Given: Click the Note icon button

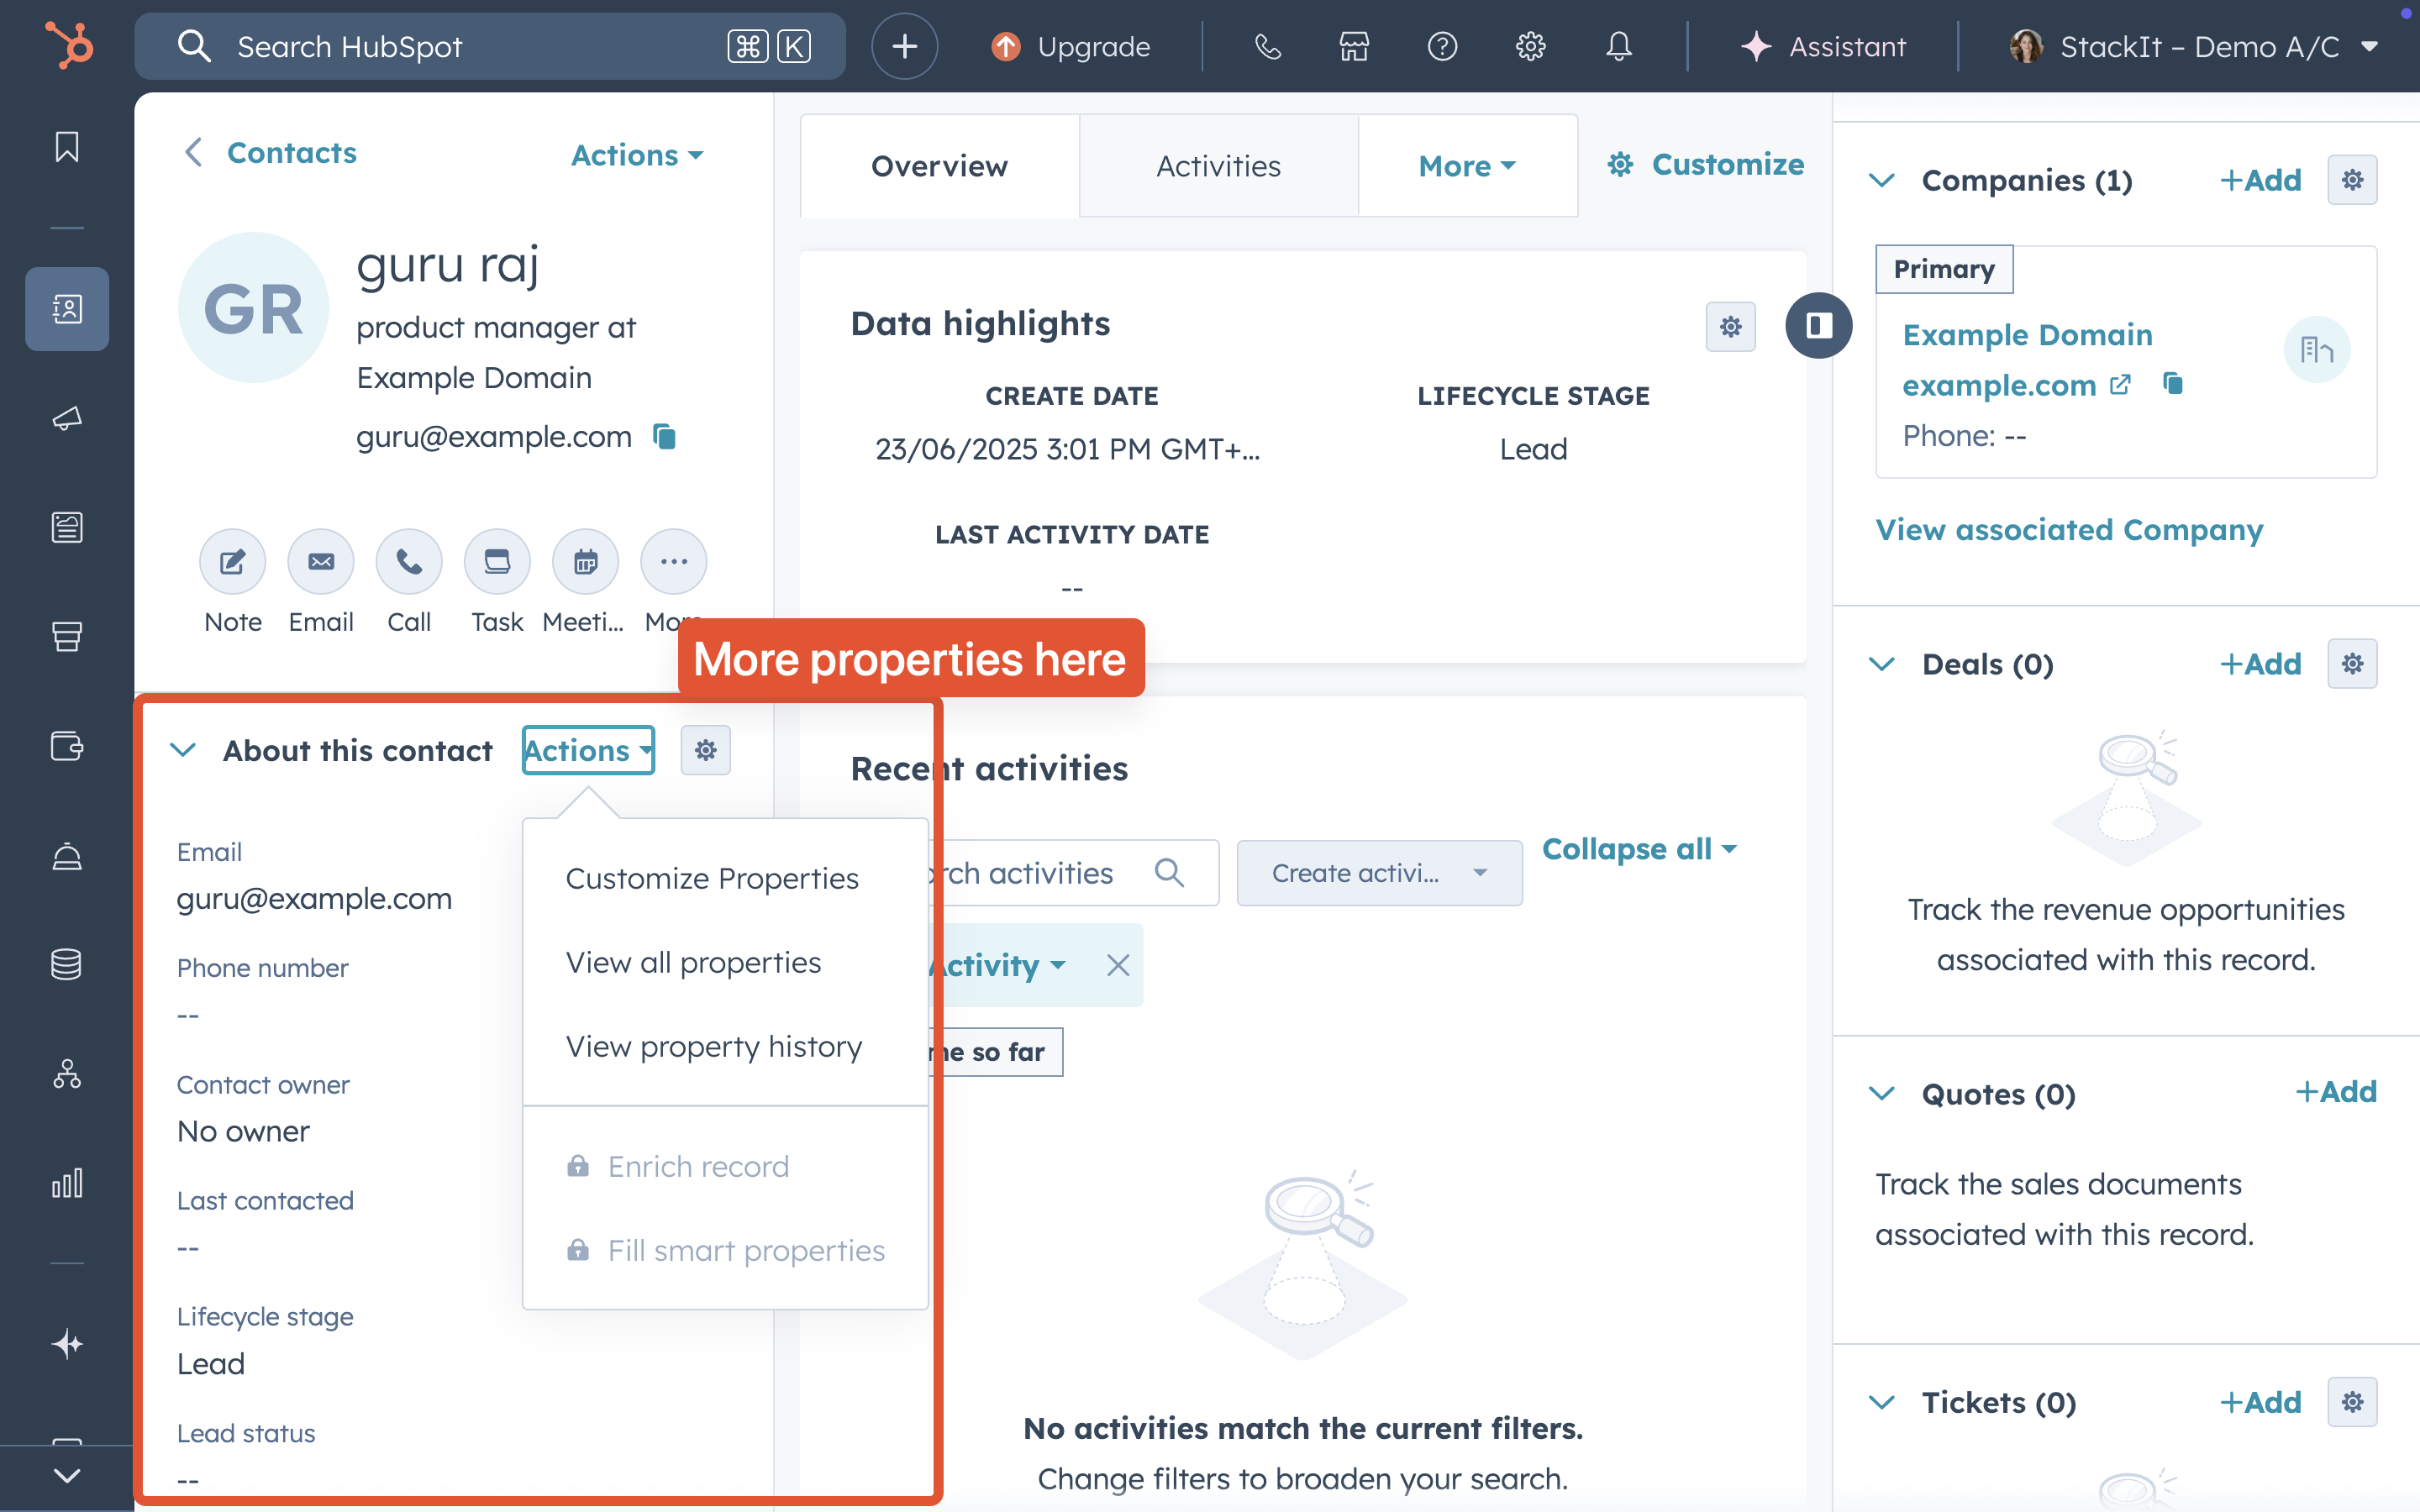Looking at the screenshot, I should 232,562.
